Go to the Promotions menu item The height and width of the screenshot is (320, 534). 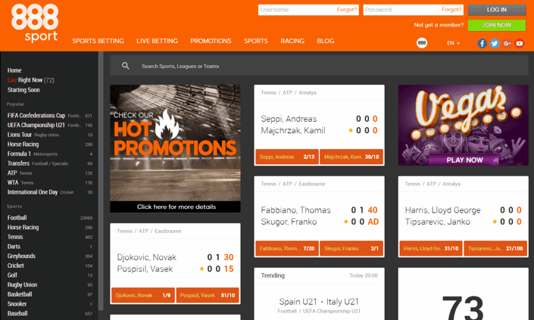pyautogui.click(x=211, y=41)
